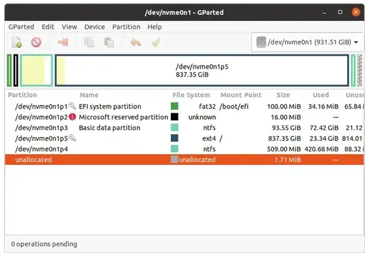Click the 23.34 GiB used cell

coord(324,138)
